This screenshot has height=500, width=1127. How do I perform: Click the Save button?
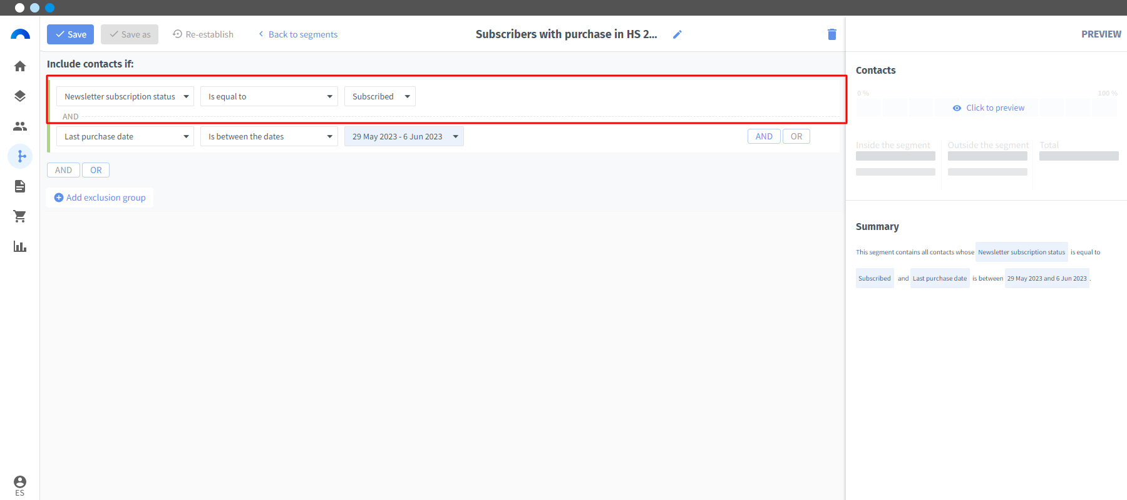[70, 34]
